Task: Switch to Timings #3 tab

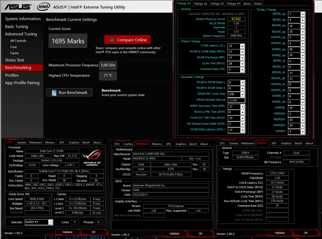Action: (217, 4)
